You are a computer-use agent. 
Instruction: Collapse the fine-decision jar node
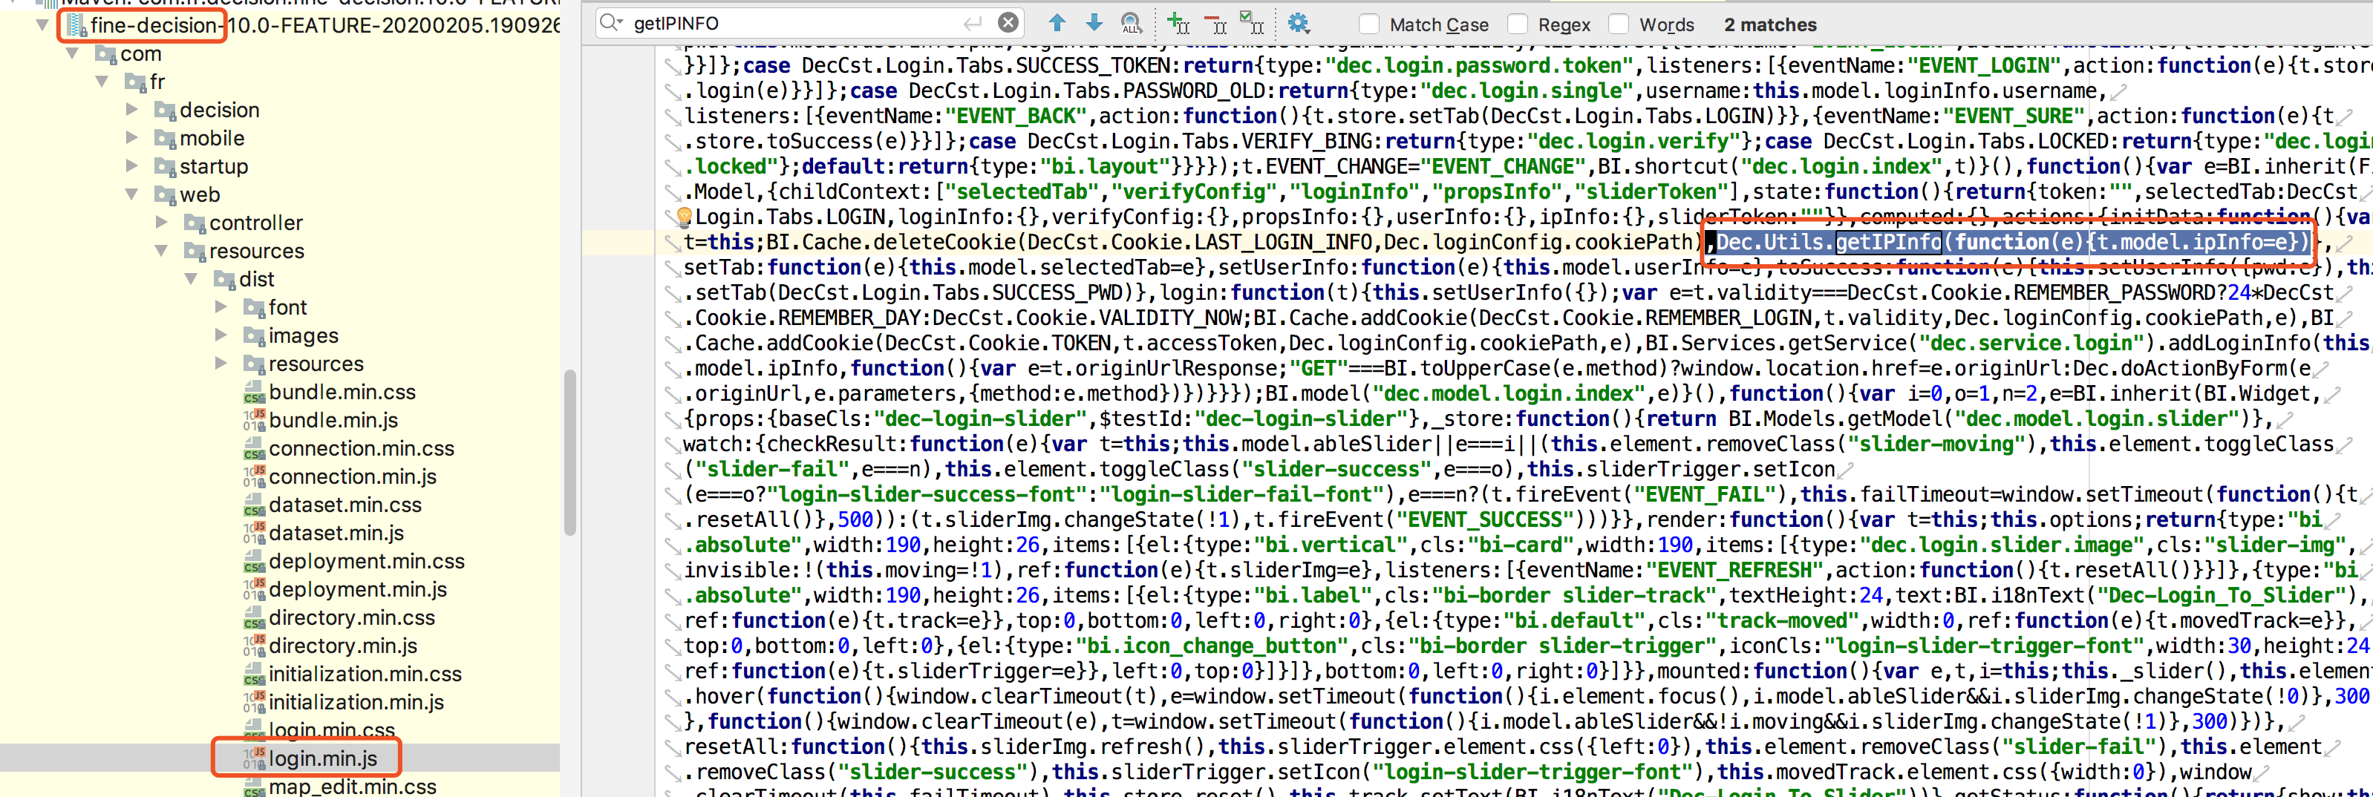tap(42, 24)
